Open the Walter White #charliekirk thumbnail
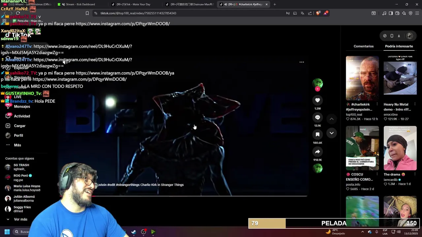 click(x=362, y=78)
